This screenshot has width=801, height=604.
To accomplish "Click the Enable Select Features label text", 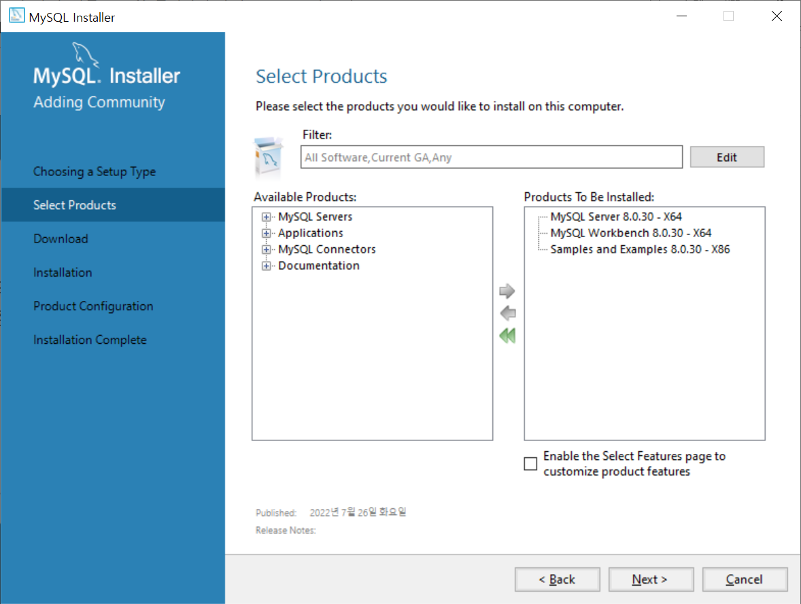I will [x=634, y=463].
